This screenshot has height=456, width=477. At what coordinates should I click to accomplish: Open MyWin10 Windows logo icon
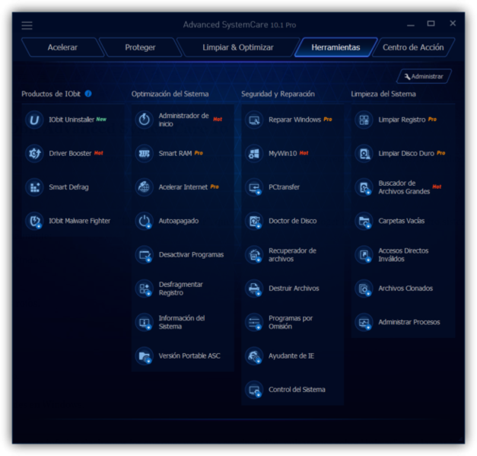(254, 154)
